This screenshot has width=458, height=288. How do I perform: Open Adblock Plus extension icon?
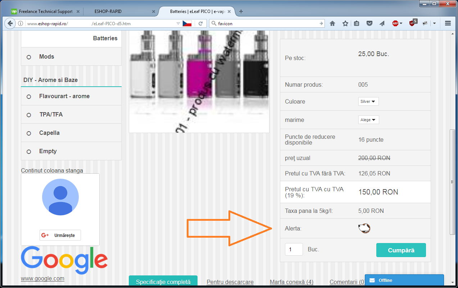click(x=395, y=23)
